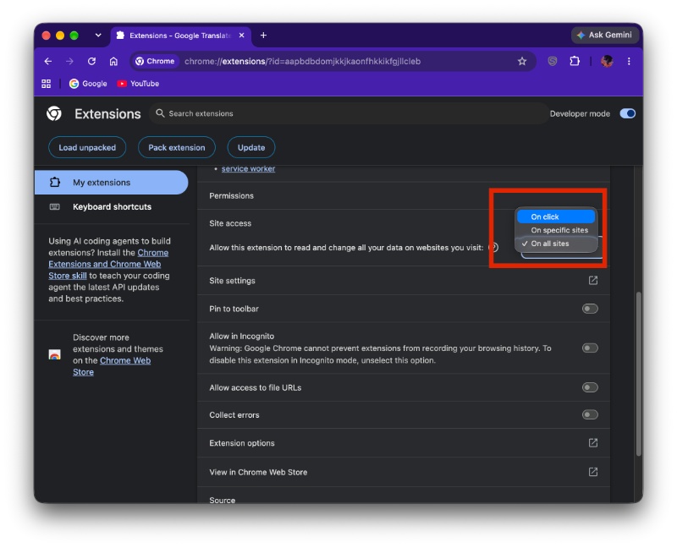
Task: Click the extension details vertical scrollbar
Action: 639,374
